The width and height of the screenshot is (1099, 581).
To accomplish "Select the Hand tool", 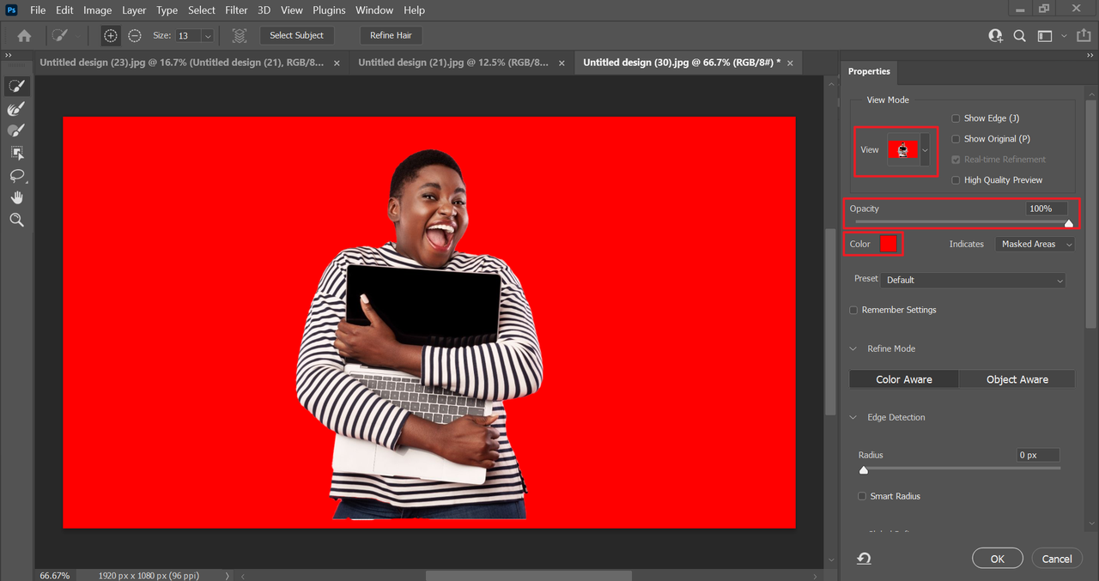I will click(16, 197).
